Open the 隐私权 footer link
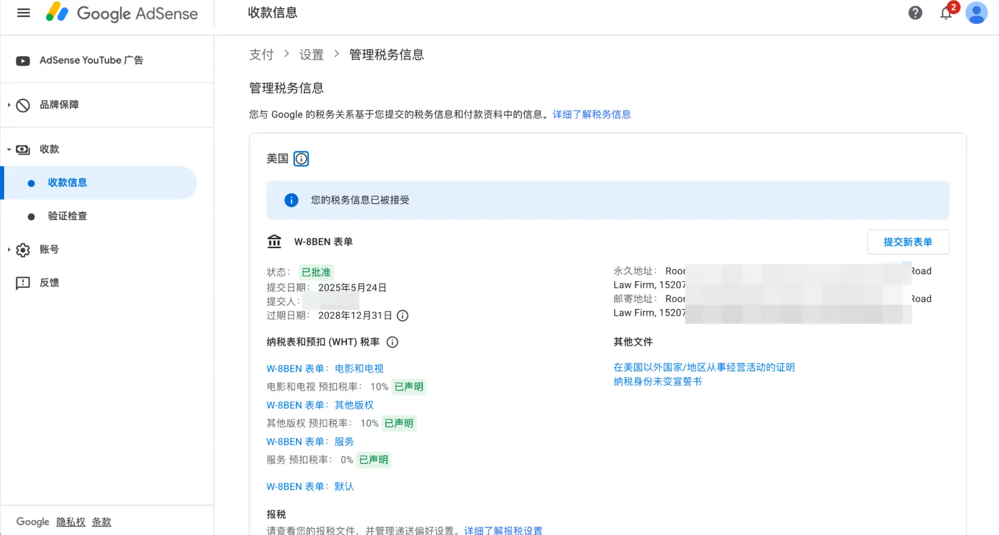 point(71,522)
